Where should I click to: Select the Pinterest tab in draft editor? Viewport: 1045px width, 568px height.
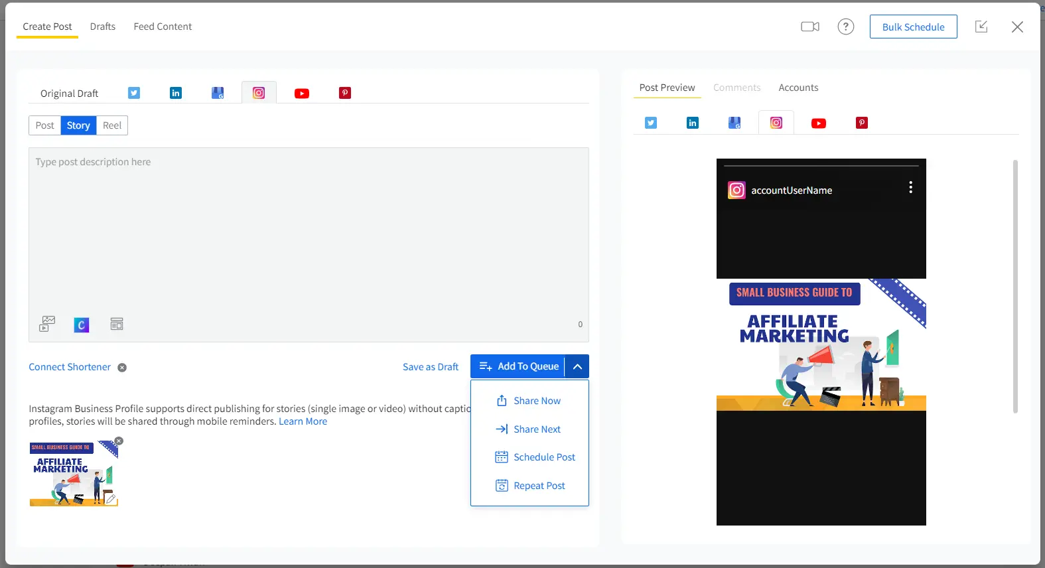(x=345, y=93)
